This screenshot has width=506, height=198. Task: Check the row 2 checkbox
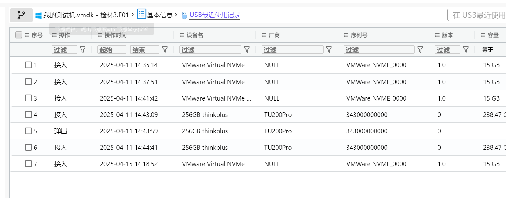28,82
